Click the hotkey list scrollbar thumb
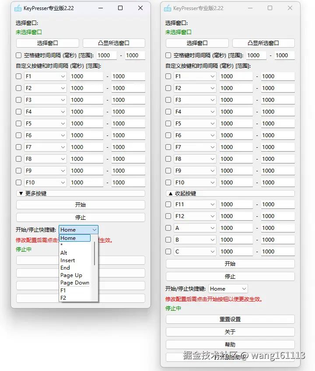 pos(94,253)
